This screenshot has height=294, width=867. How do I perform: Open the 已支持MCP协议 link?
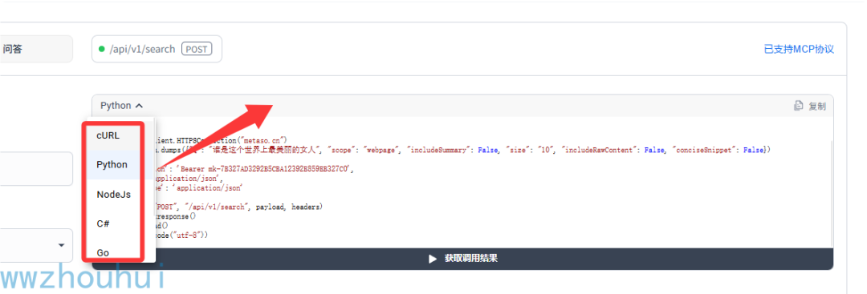(x=799, y=49)
